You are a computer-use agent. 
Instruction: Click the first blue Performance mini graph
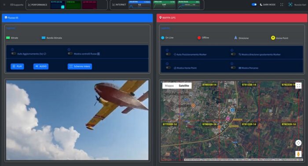pyautogui.click(x=58, y=5)
